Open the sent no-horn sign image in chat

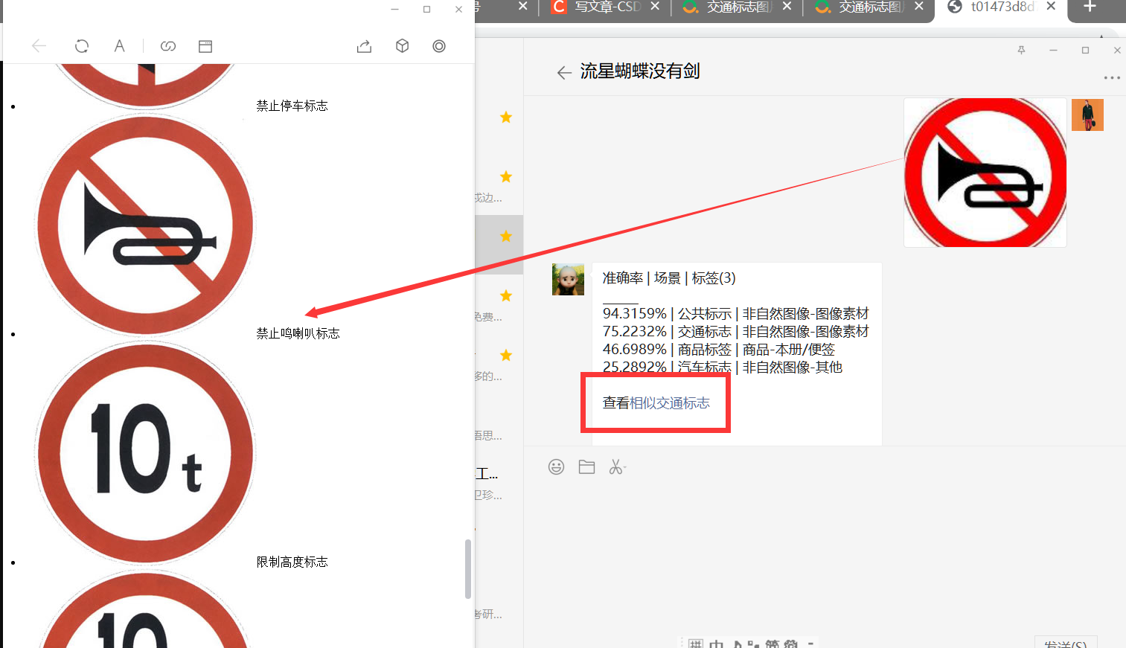(985, 173)
